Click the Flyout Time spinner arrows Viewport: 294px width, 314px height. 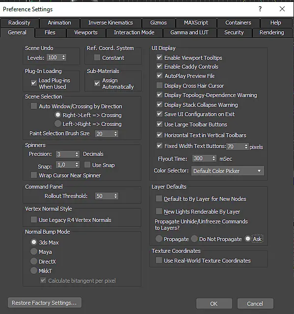[214, 158]
